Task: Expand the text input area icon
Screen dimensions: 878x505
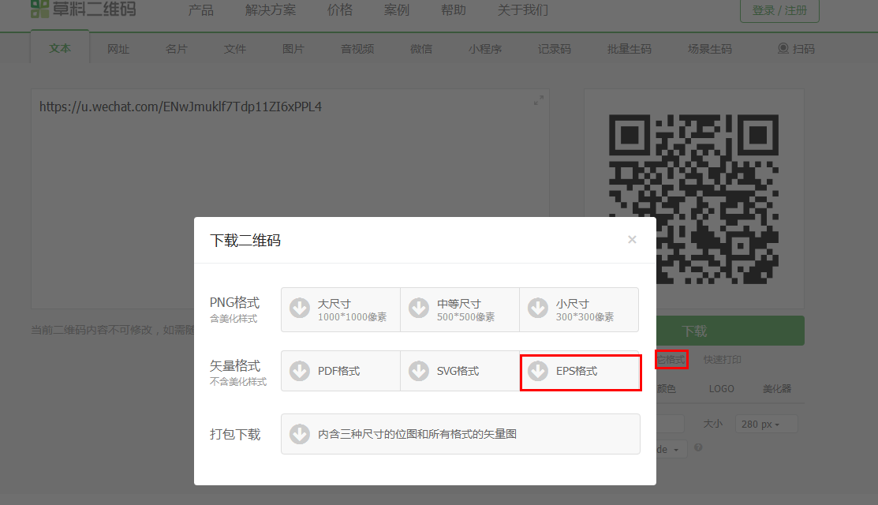Action: click(x=539, y=100)
